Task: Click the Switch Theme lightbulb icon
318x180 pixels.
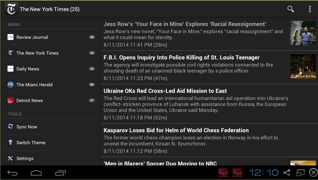Action: coord(10,142)
